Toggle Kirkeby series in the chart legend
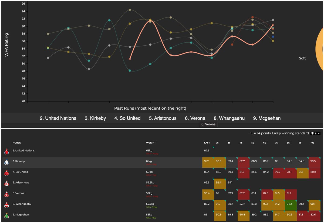324x223 pixels. coord(95,118)
